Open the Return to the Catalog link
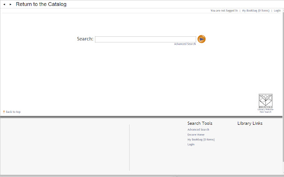 (41, 4)
